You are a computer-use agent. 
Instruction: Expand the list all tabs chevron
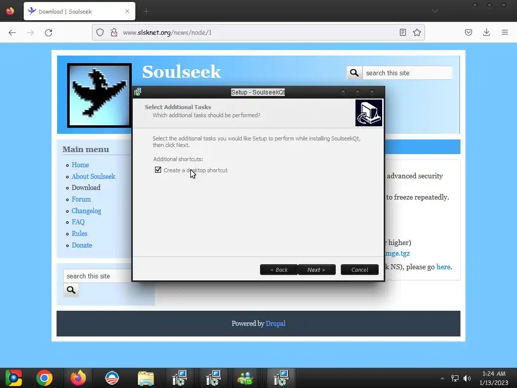[x=435, y=11]
